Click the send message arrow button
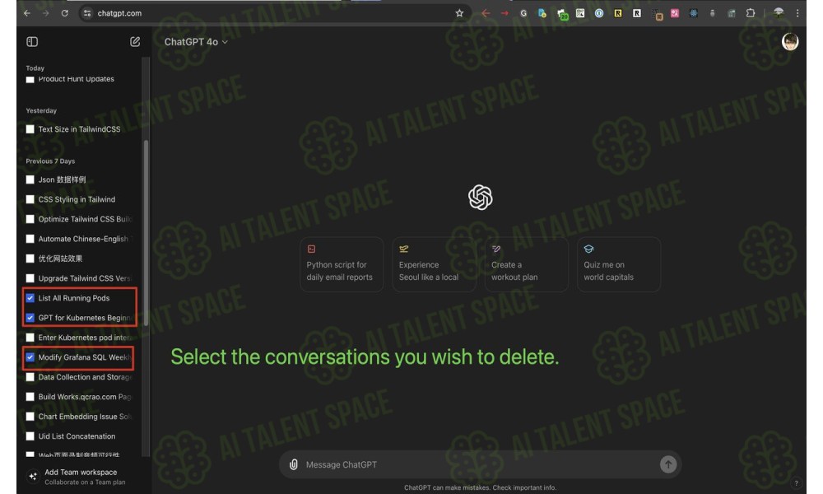The height and width of the screenshot is (494, 823). (x=667, y=464)
